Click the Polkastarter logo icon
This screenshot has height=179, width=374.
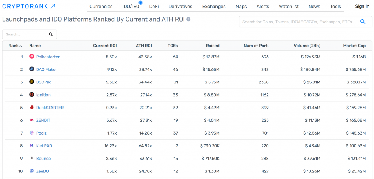(31, 57)
